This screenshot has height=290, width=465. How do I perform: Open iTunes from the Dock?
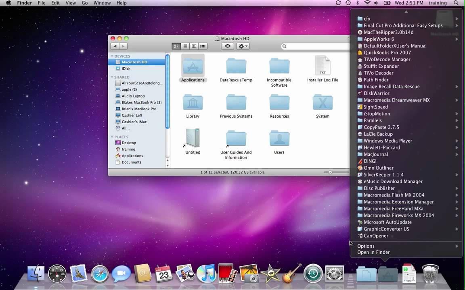click(x=206, y=273)
